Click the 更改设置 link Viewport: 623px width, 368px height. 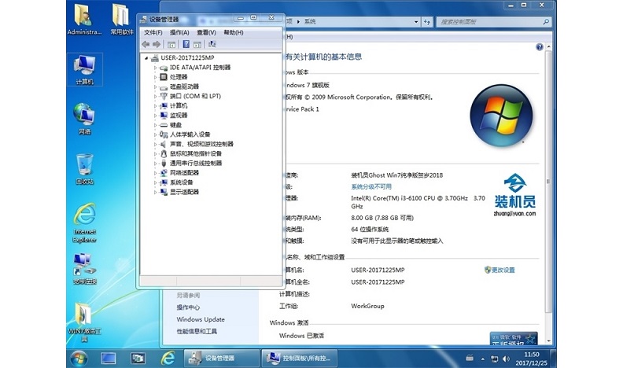click(x=503, y=270)
